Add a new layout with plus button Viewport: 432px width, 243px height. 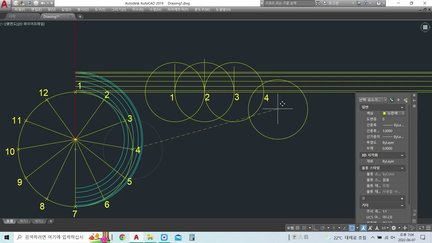pyautogui.click(x=51, y=221)
